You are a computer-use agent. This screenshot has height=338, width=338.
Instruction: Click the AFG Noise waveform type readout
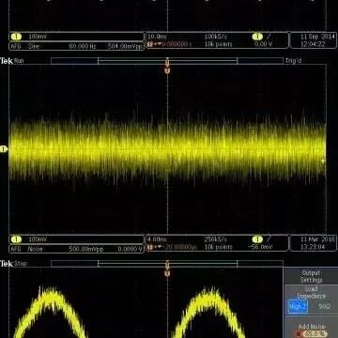coord(35,249)
